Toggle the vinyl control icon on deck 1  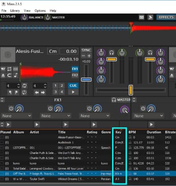click(3, 69)
